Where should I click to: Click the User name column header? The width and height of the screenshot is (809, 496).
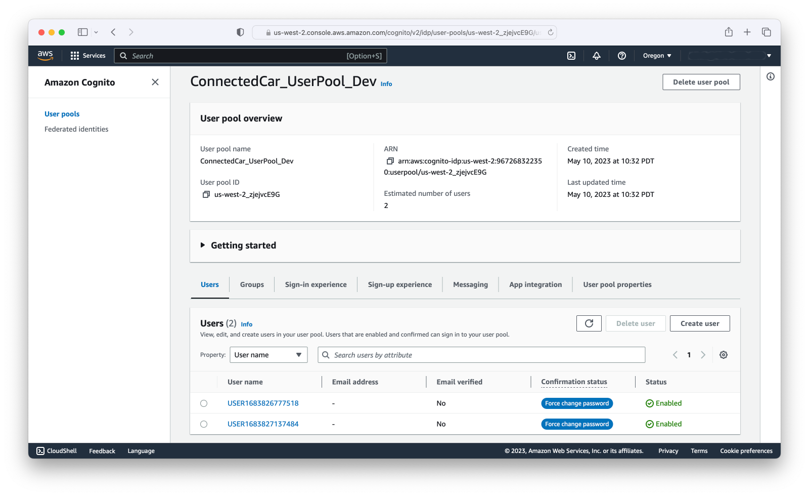click(245, 382)
